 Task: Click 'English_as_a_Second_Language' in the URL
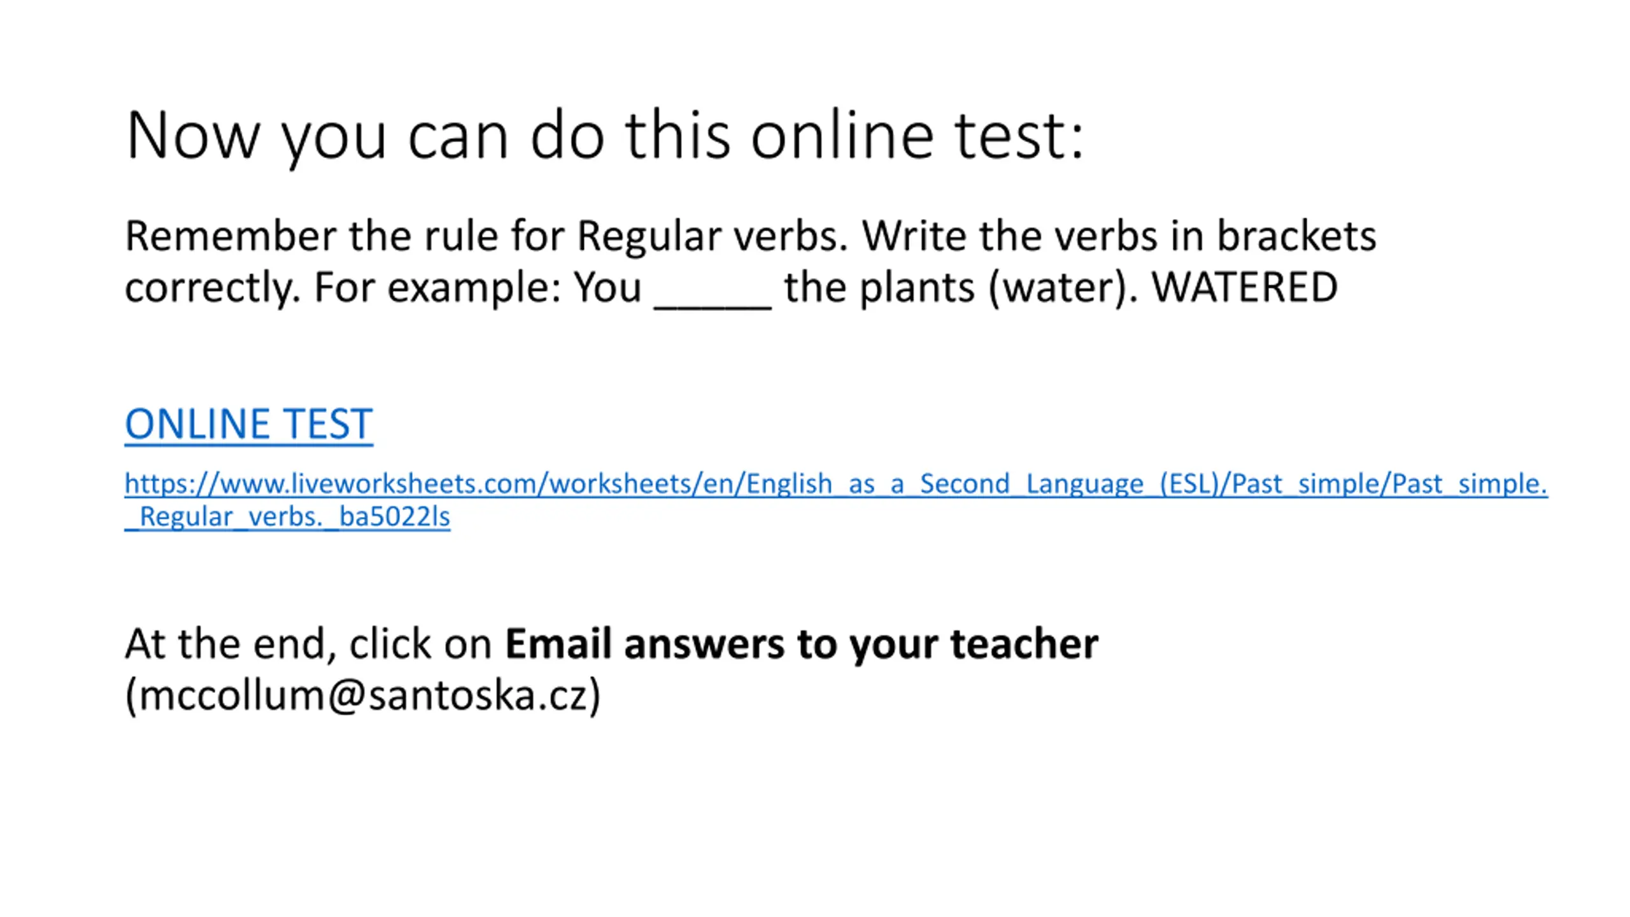click(x=944, y=484)
